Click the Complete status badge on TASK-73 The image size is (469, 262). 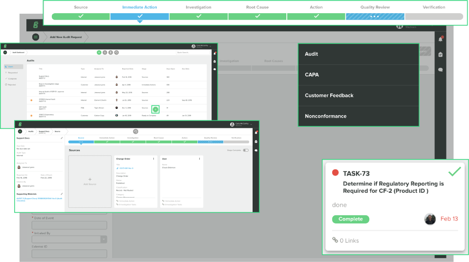tap(351, 219)
